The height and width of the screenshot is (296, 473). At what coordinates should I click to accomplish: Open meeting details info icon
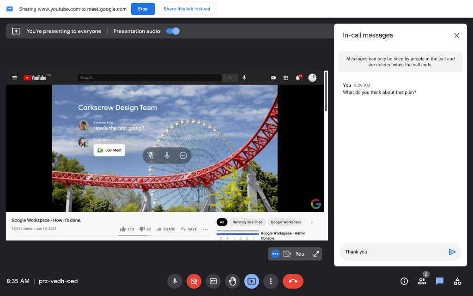point(404,281)
